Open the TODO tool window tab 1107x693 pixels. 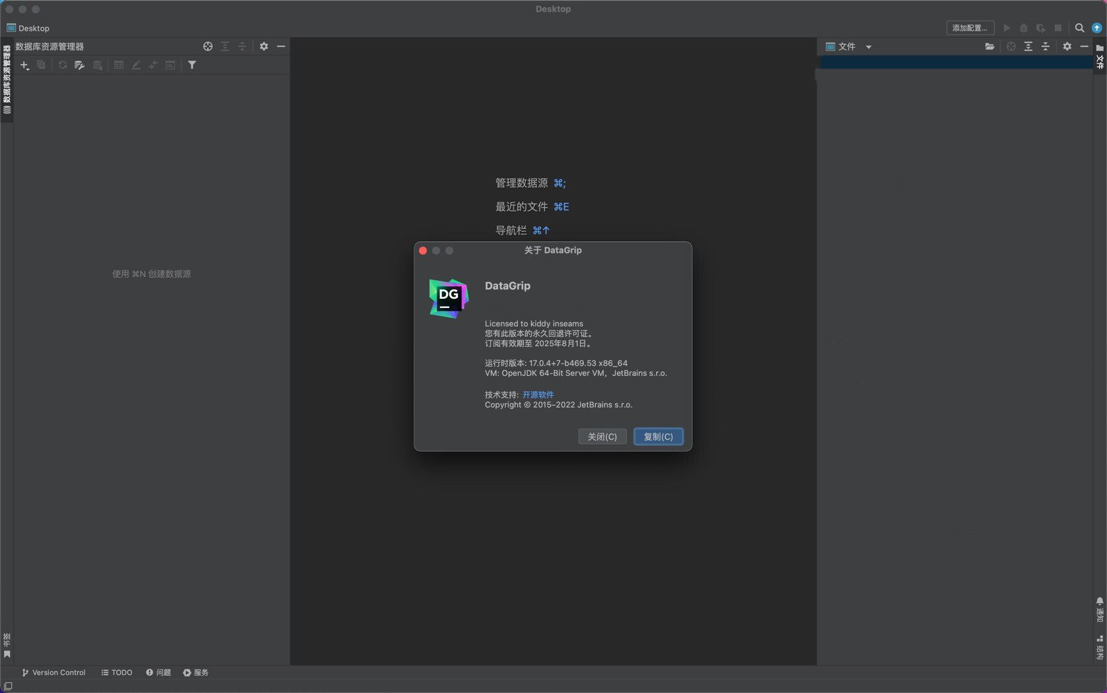(117, 673)
